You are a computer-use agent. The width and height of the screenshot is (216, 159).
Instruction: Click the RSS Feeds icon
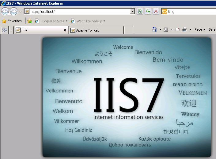(166, 30)
